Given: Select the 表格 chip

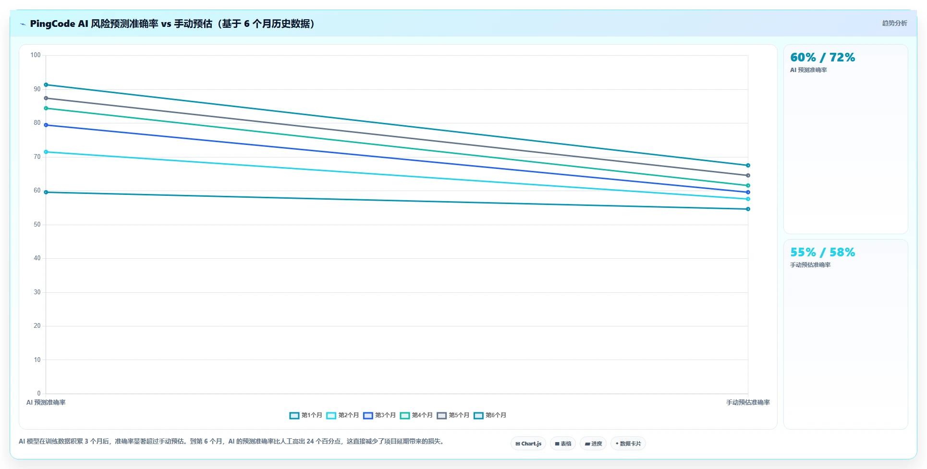Looking at the screenshot, I should (563, 444).
